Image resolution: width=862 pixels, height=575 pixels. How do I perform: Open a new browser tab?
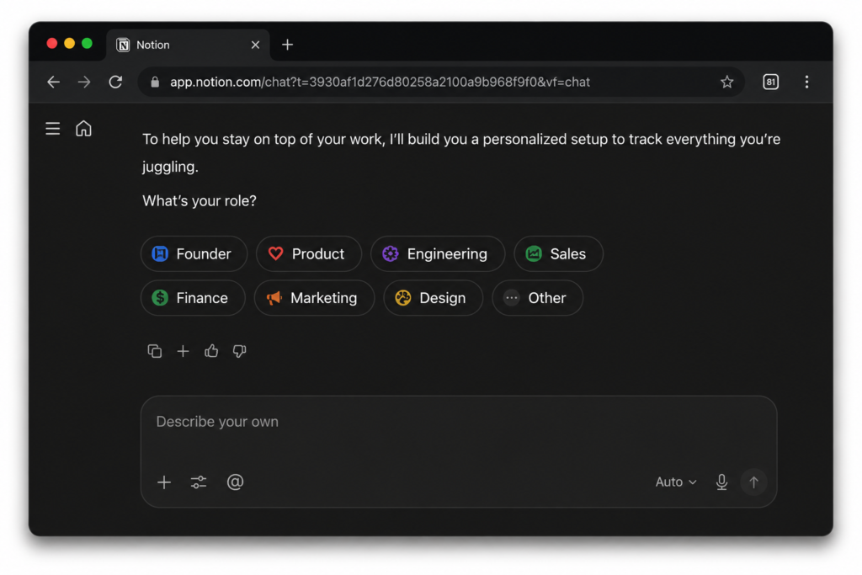tap(288, 45)
